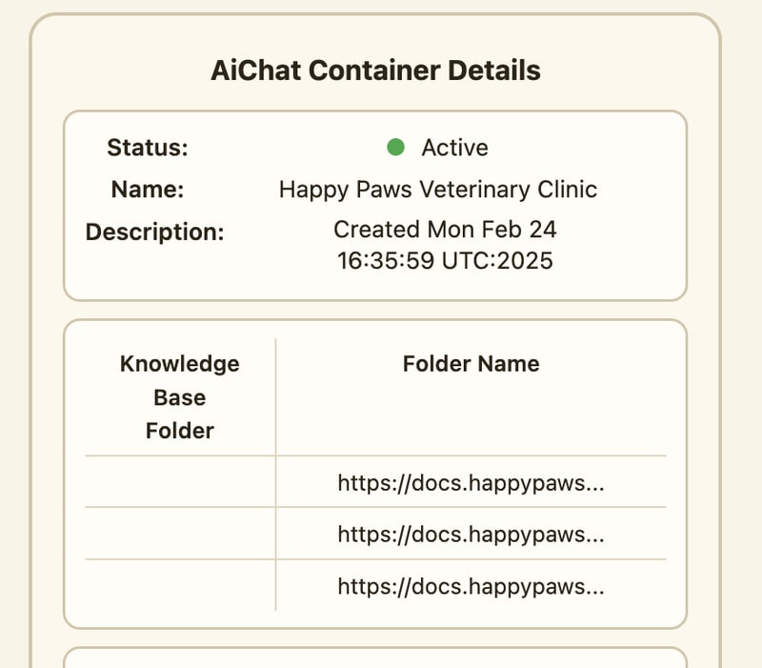Image resolution: width=762 pixels, height=668 pixels.
Task: Click the "Description:" field label
Action: (155, 233)
